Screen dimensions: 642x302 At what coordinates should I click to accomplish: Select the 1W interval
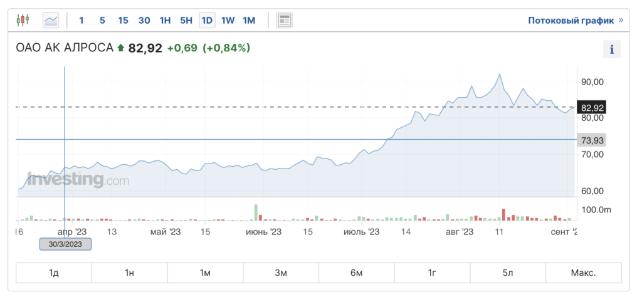point(228,21)
